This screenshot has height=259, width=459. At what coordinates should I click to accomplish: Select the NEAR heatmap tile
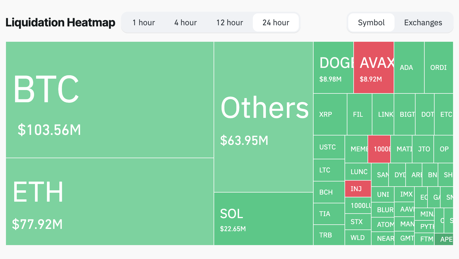[383, 239]
